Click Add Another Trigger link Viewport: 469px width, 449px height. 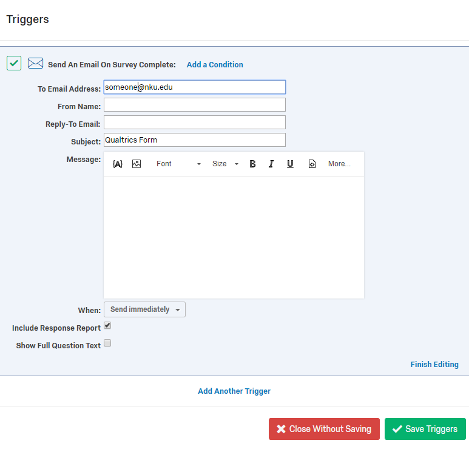[x=234, y=391]
